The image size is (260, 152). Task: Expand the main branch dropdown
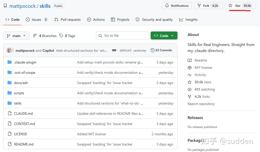click(x=16, y=35)
